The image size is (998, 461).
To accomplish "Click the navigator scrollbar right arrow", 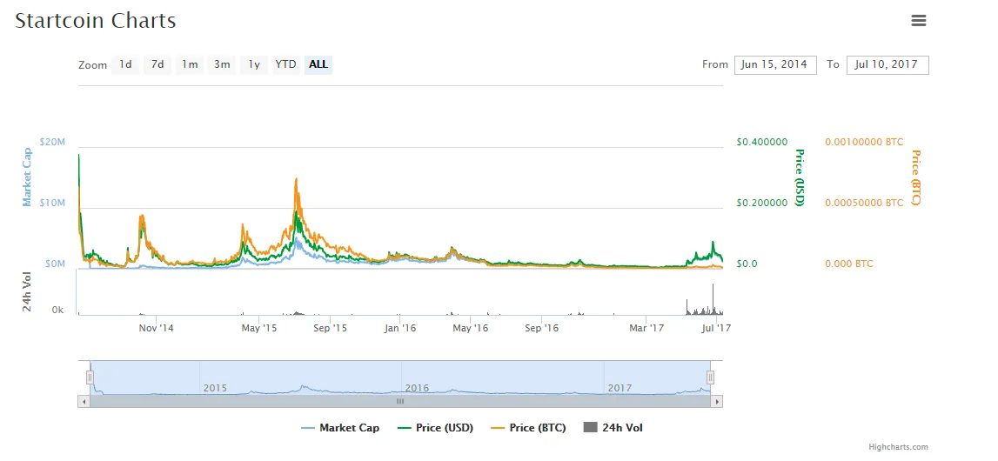I will 717,401.
